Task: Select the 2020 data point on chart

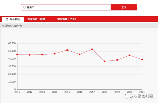Action: [130, 55]
